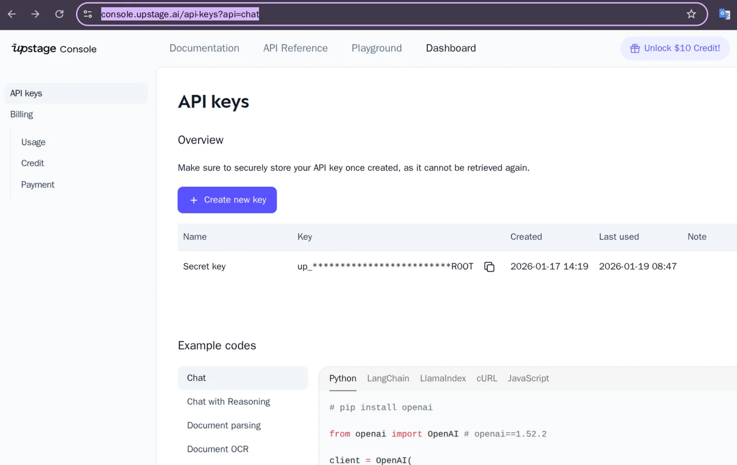Viewport: 737px width, 465px height.
Task: Click Create new key button
Action: [227, 200]
